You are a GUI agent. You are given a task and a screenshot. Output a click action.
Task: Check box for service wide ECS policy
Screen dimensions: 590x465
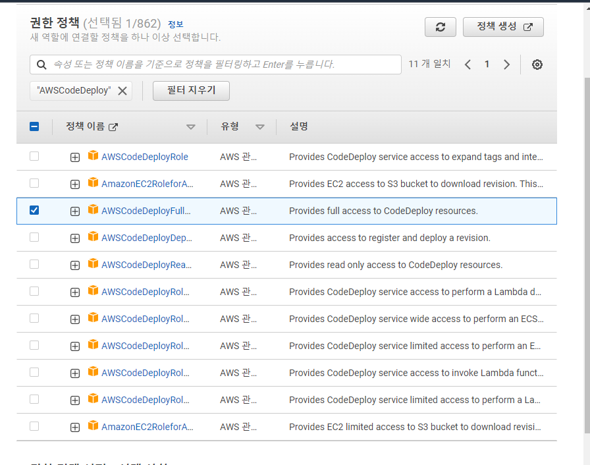pos(34,318)
